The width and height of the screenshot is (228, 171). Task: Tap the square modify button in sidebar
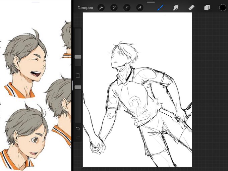pos(78,76)
